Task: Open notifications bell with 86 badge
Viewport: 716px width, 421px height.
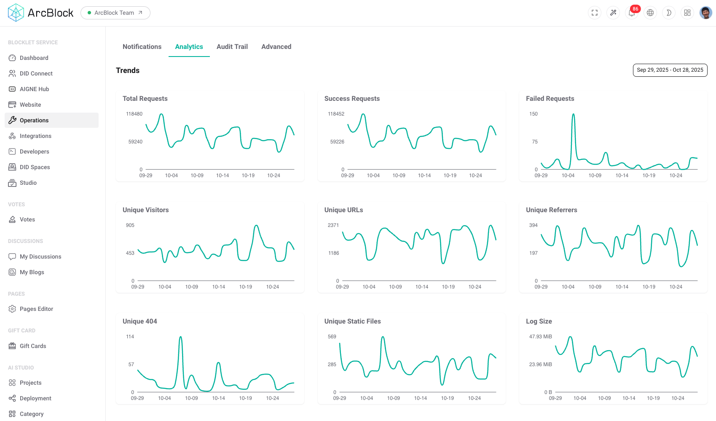Action: (x=632, y=13)
